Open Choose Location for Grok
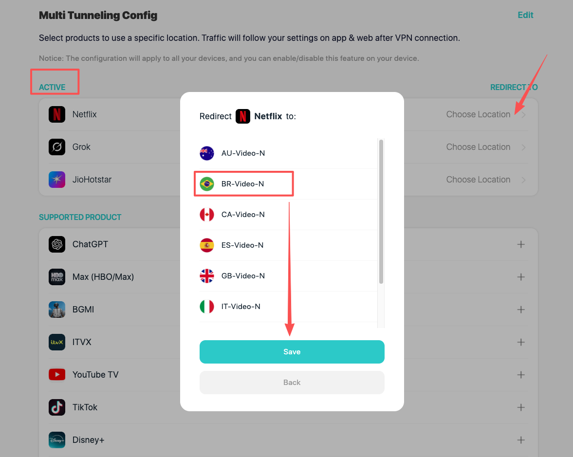Viewport: 573px width, 457px height. (478, 146)
